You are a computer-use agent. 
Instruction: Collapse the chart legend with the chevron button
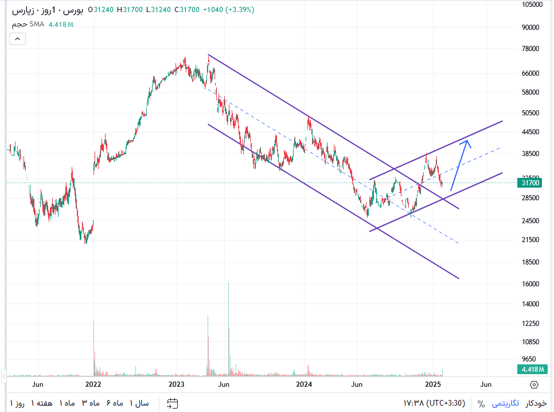pos(17,39)
